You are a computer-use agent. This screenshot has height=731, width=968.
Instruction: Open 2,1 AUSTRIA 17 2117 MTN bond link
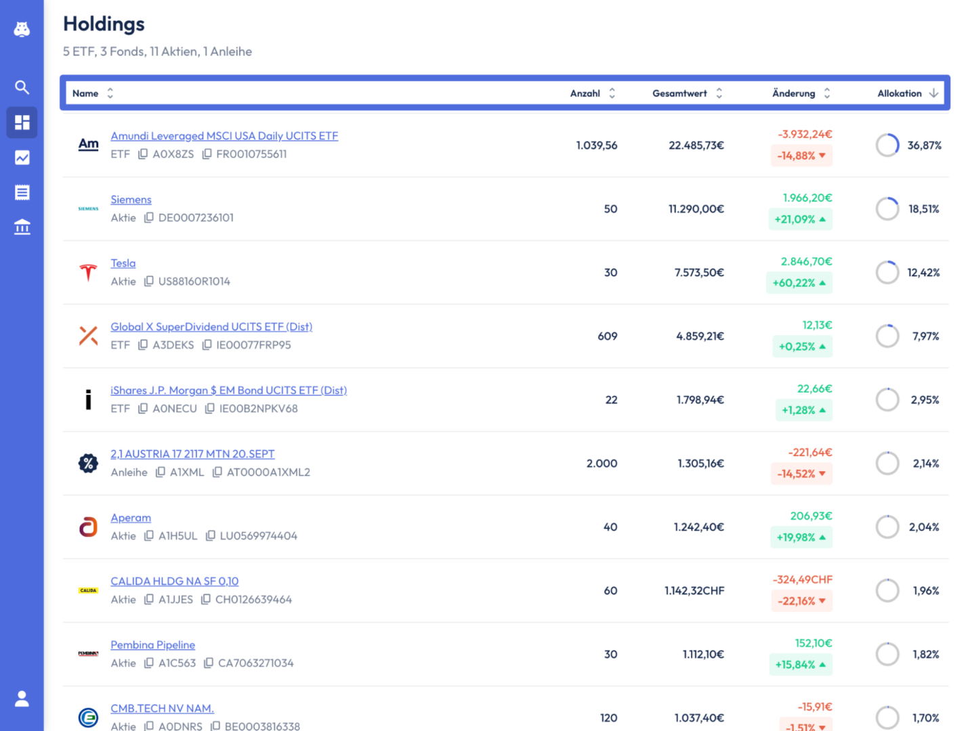[192, 454]
